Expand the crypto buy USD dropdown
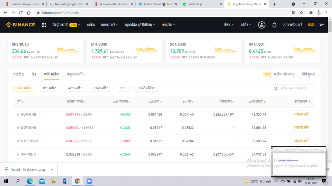Screen dimensions: 332x186 66,25
